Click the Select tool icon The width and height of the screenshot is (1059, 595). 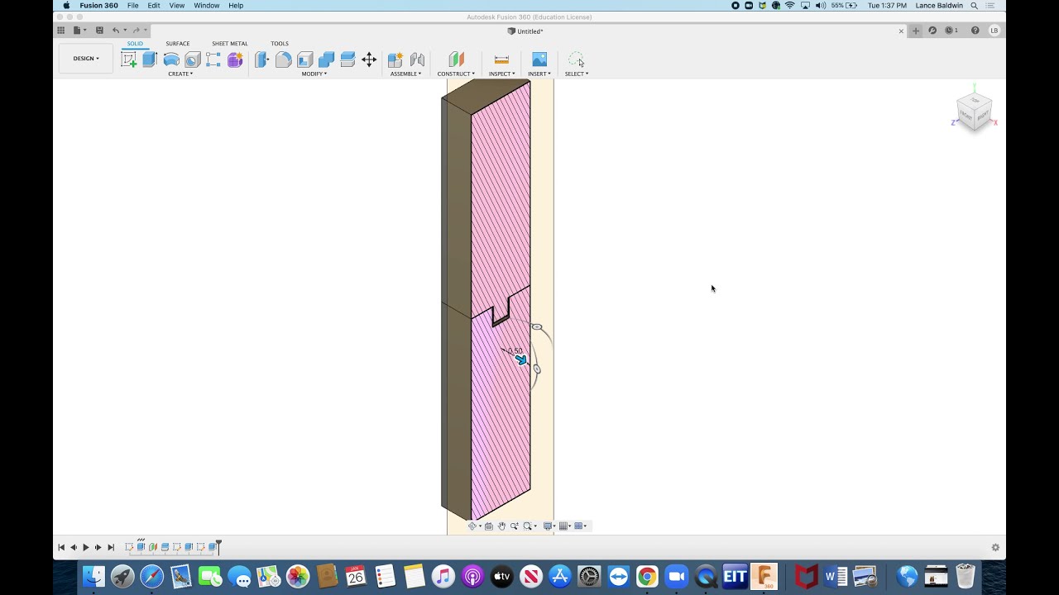coord(576,59)
